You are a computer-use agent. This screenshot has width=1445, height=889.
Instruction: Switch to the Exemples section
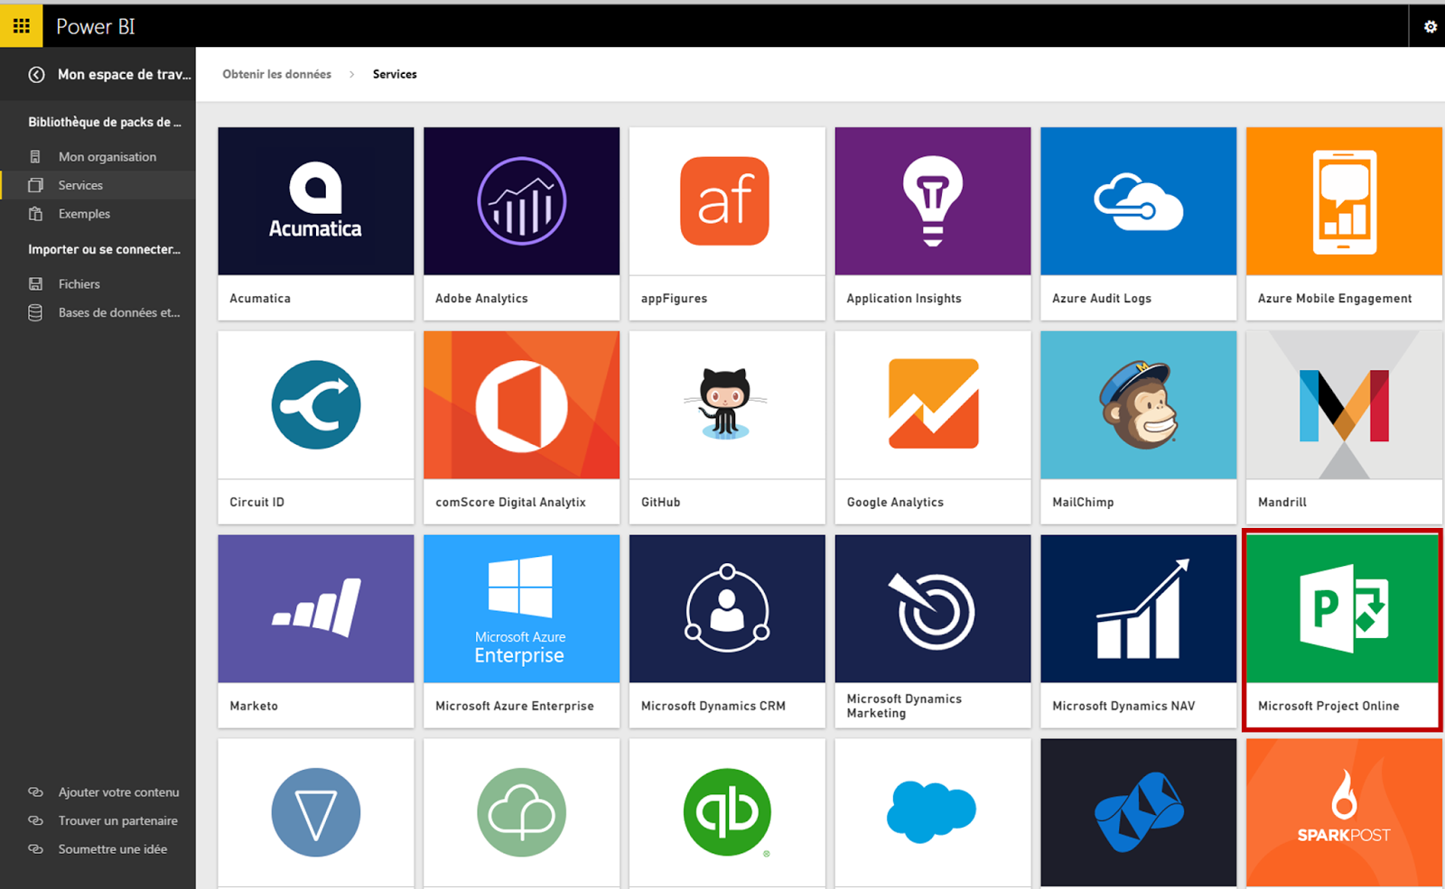pos(84,214)
